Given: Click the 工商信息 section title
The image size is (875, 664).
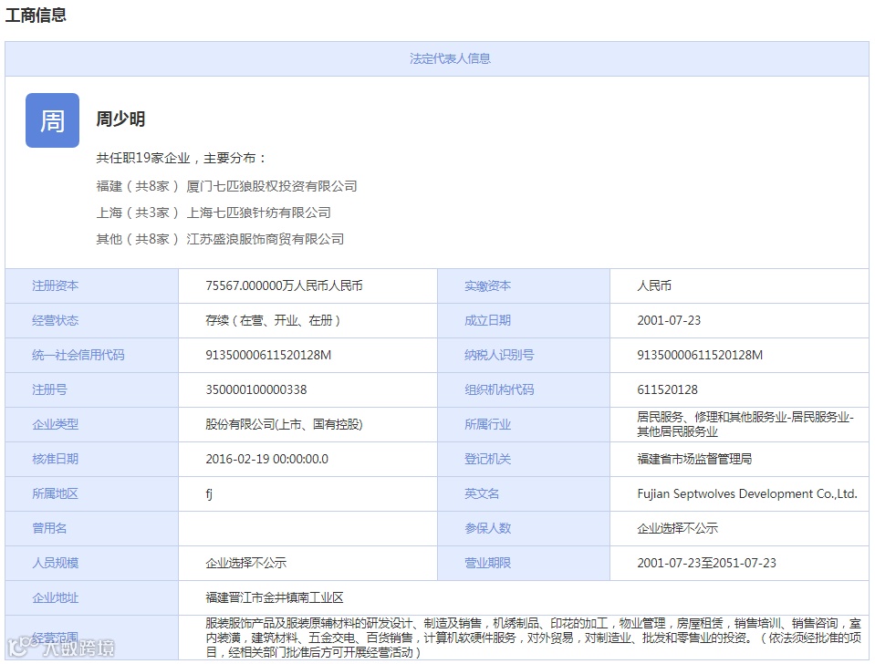Looking at the screenshot, I should tap(36, 16).
